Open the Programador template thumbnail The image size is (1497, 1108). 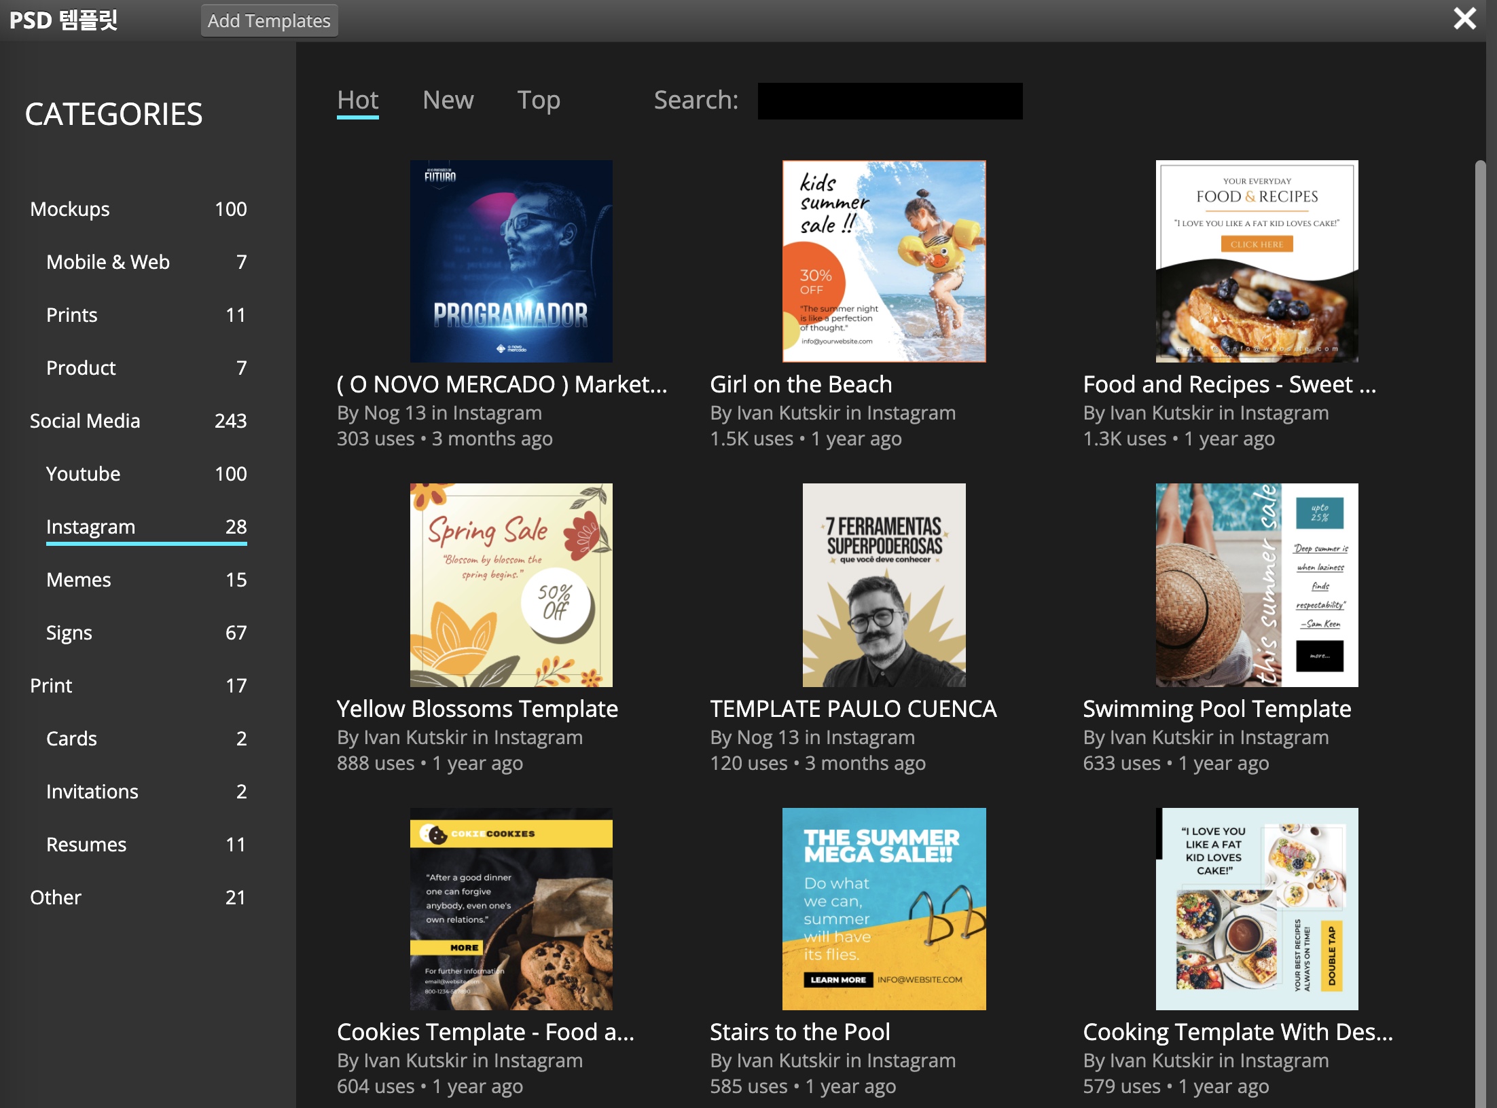click(x=511, y=261)
